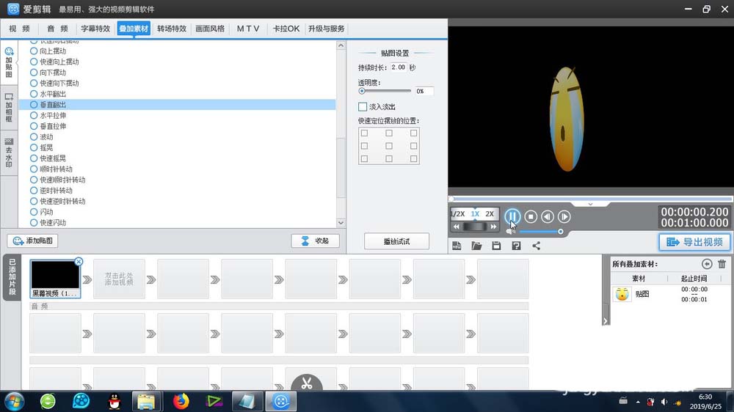Click 收起 collapse button
The height and width of the screenshot is (412, 734).
315,240
